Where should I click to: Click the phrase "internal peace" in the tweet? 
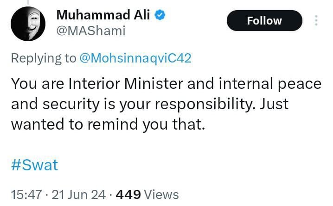click(x=275, y=84)
